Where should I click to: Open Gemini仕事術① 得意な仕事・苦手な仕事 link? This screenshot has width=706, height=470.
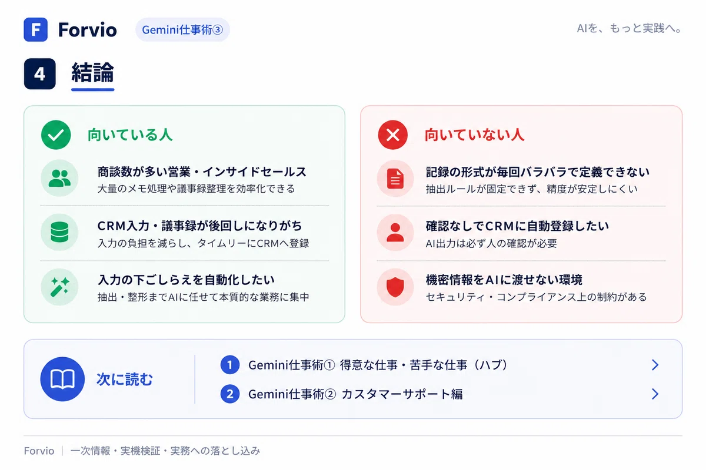coord(378,365)
